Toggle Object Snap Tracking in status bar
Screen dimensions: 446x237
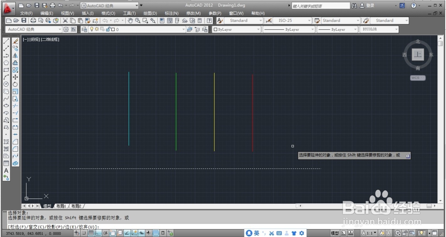[x=127, y=233]
